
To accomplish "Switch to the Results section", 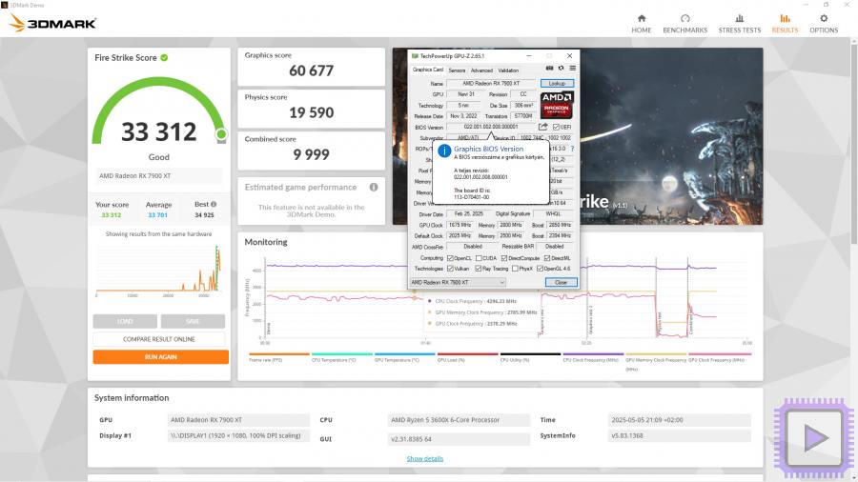I will (785, 24).
